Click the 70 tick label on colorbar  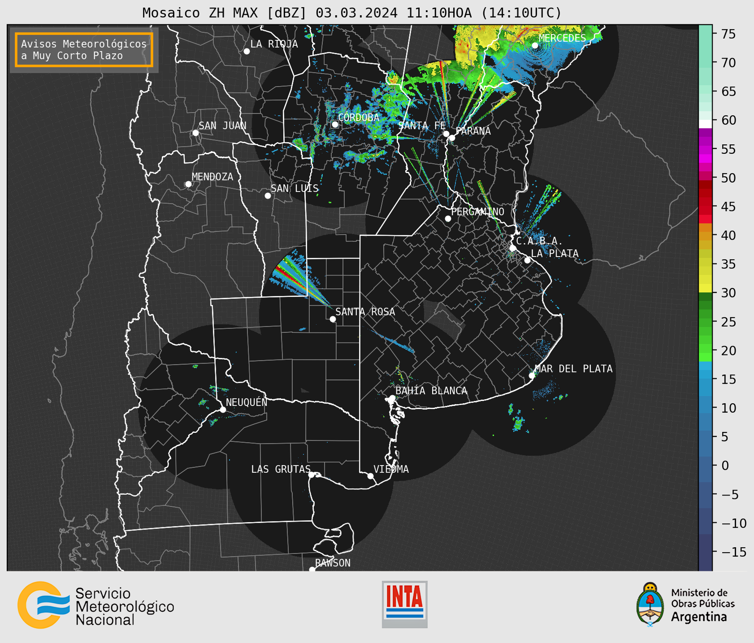click(x=729, y=63)
